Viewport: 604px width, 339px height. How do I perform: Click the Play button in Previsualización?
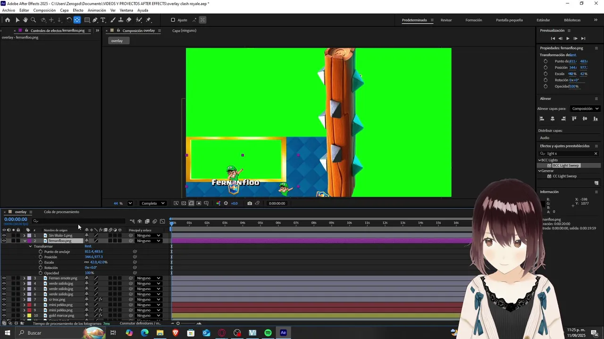point(568,39)
